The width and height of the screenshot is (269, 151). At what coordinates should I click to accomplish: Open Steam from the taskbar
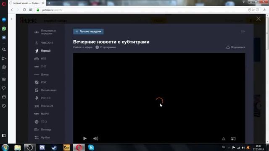[54, 147]
